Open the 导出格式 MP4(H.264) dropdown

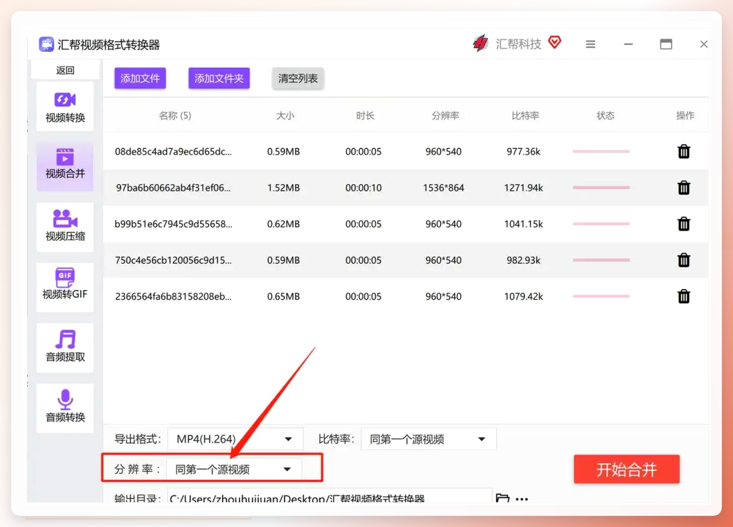point(235,439)
